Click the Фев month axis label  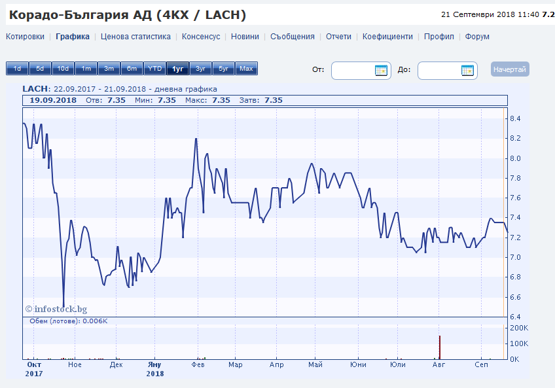coord(198,364)
